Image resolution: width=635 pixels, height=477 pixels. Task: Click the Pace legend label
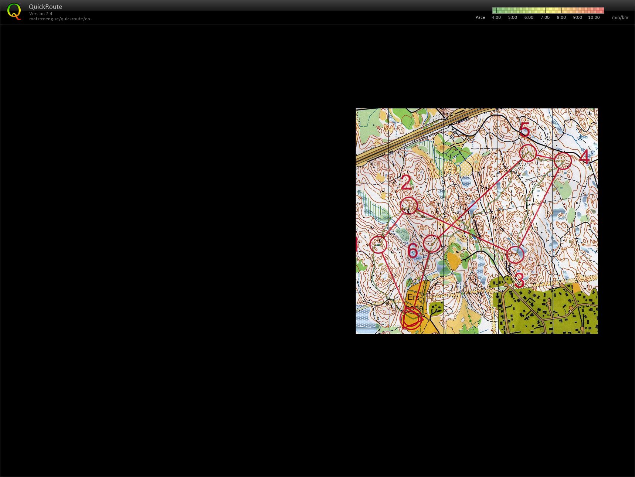click(480, 17)
